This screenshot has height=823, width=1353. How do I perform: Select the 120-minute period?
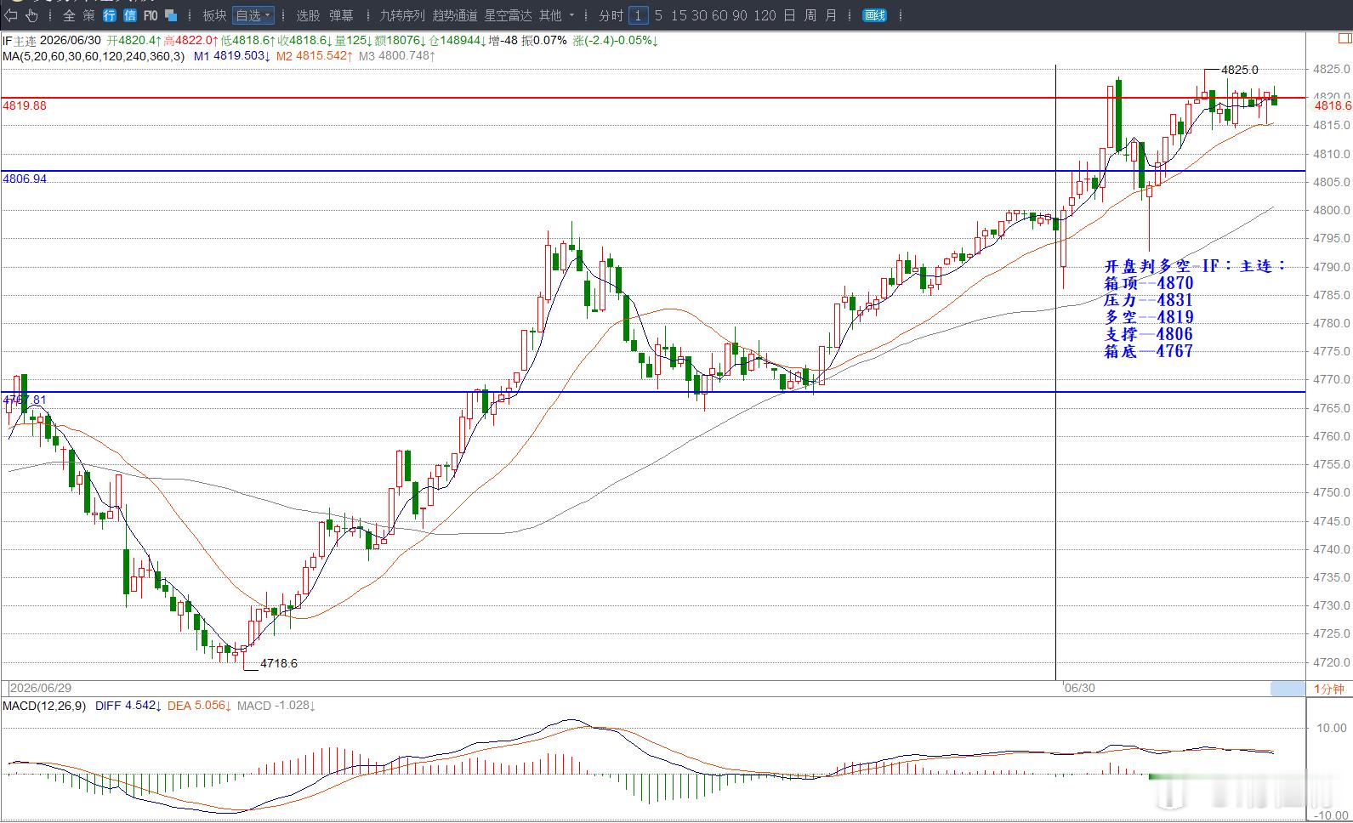pos(765,15)
